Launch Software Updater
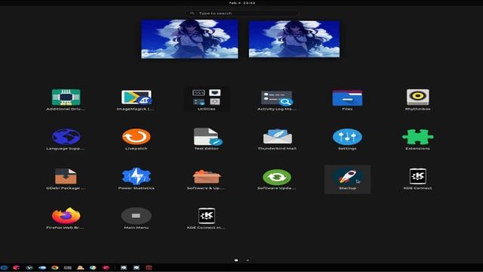 click(277, 179)
